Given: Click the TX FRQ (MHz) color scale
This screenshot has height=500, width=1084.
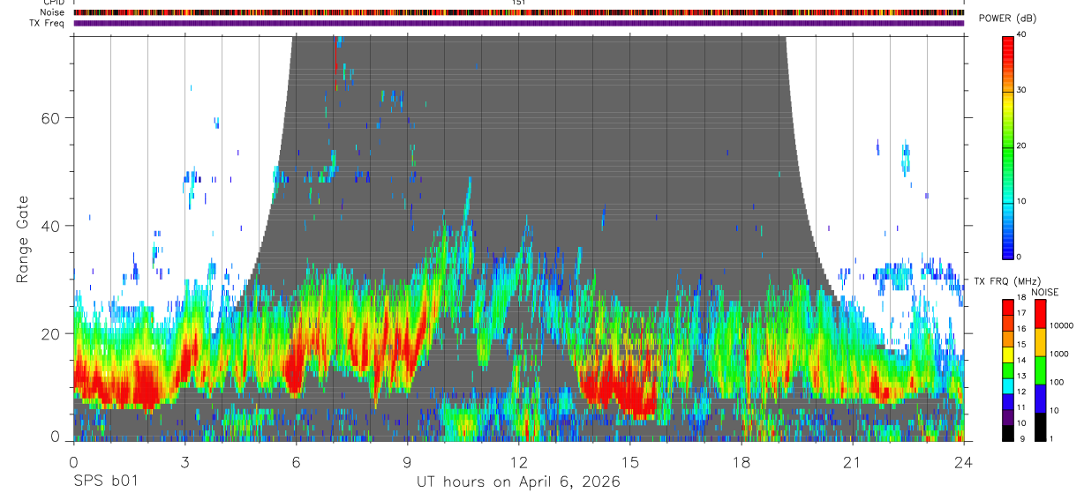Looking at the screenshot, I should (1008, 369).
